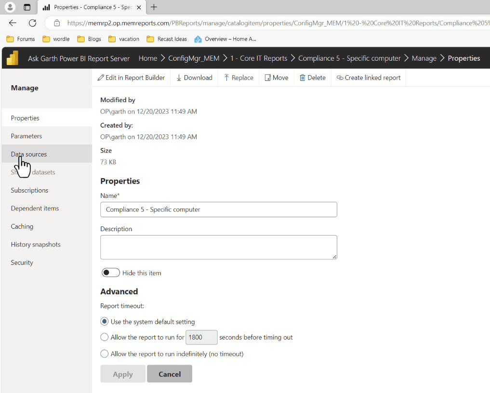
Task: Click the Properties breadcrumb
Action: point(464,58)
